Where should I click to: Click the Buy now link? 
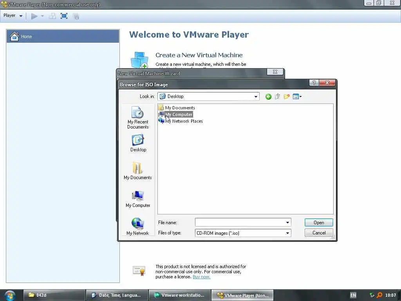(202, 277)
